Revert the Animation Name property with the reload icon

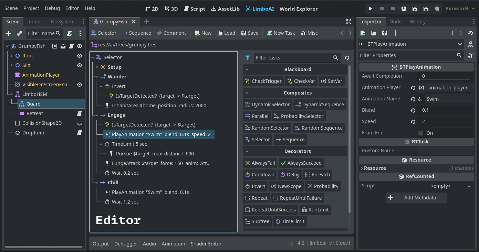click(x=412, y=99)
